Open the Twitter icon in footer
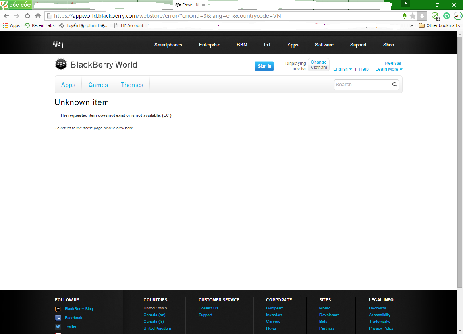Viewport: 469px width, 334px height. point(58,326)
